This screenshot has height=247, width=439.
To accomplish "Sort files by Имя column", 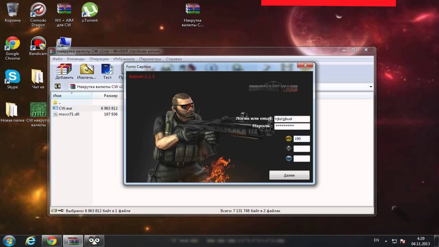I will (x=71, y=96).
